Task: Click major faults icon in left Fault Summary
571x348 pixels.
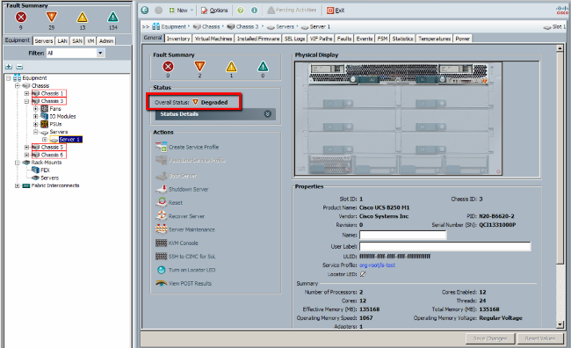Action: pos(51,17)
